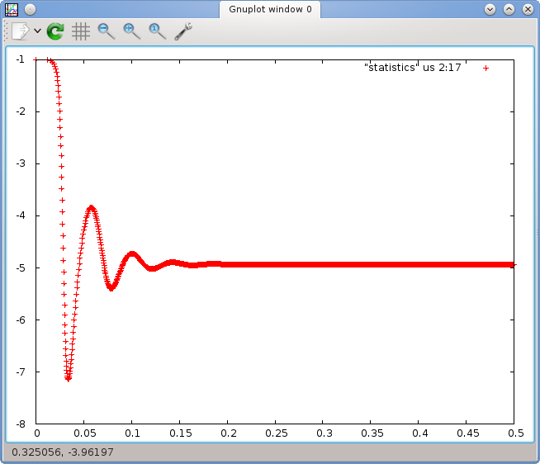Apply previous zoom with minus magnifier

[x=106, y=31]
